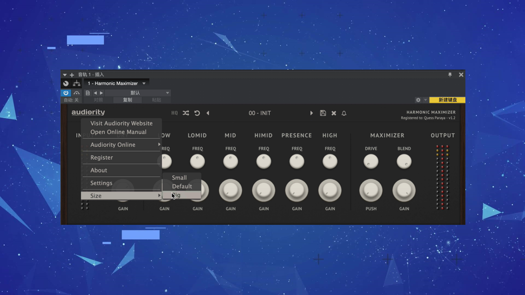Choose Small size option
This screenshot has height=295, width=525.
point(182,178)
